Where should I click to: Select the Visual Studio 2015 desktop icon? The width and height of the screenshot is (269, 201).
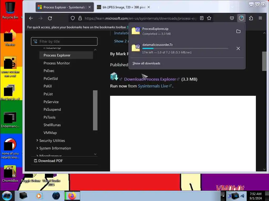(51, 180)
